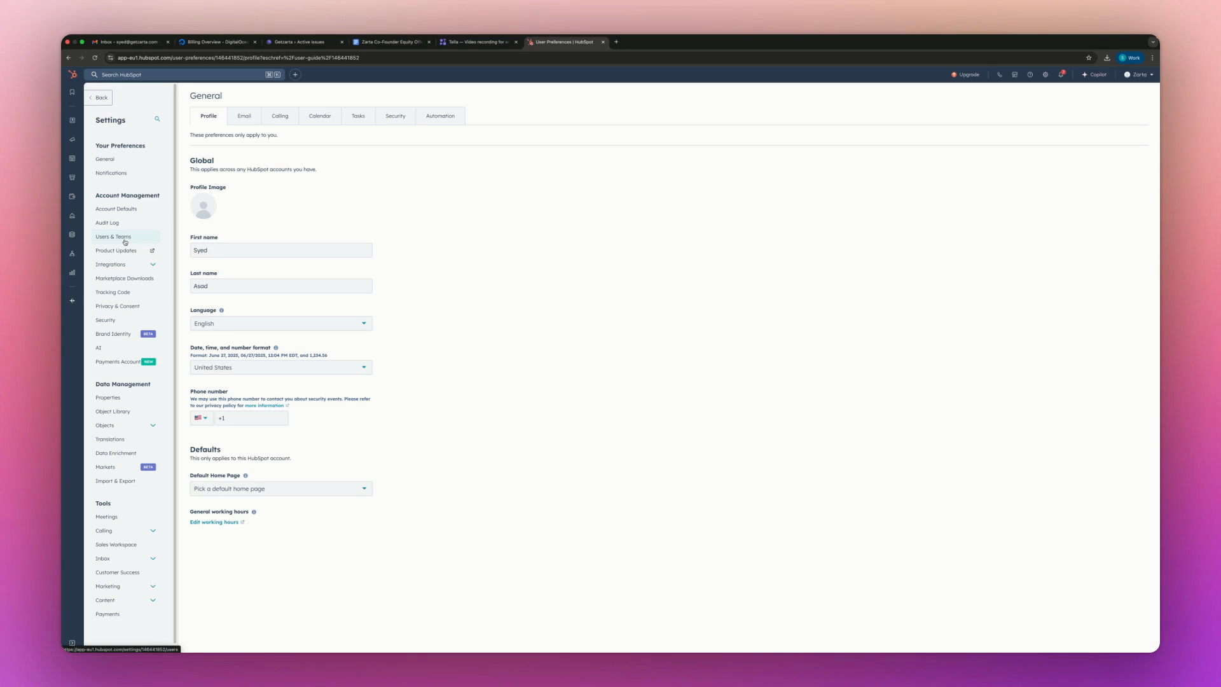The image size is (1221, 687).
Task: Switch to the Calendar tab
Action: (x=320, y=116)
